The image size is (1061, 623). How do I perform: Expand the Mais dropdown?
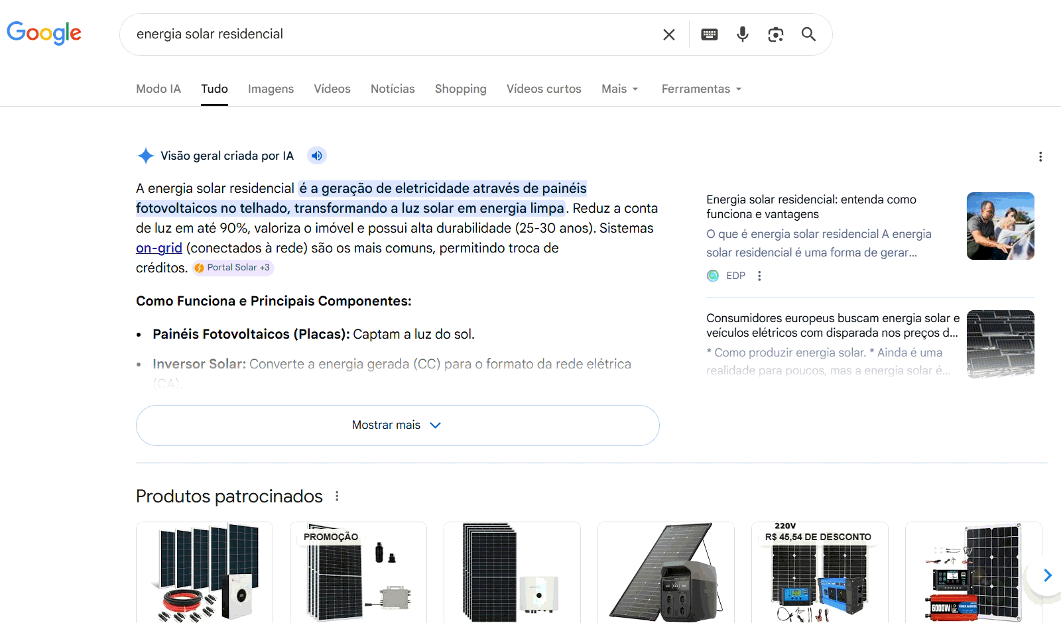coord(619,88)
